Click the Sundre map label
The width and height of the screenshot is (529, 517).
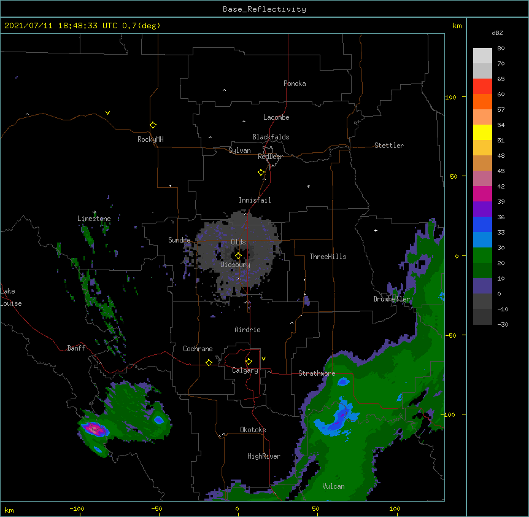point(179,240)
